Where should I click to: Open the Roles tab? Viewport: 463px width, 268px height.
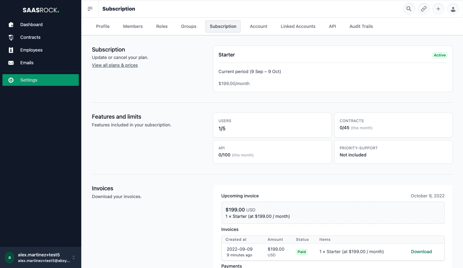162,26
